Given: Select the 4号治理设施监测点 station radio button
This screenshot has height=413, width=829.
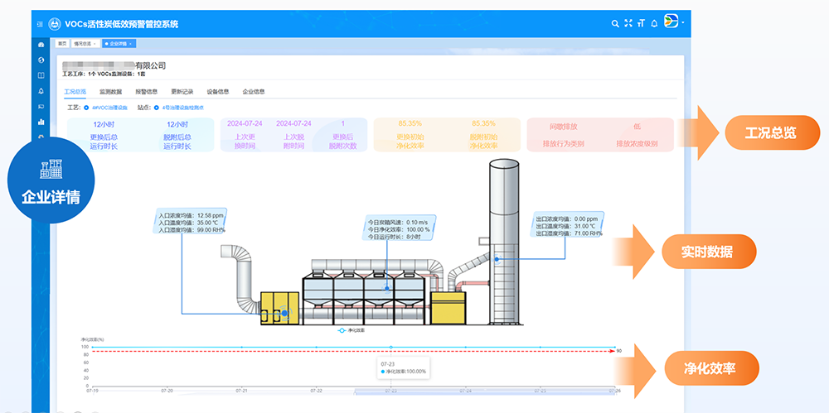Looking at the screenshot, I should point(155,107).
